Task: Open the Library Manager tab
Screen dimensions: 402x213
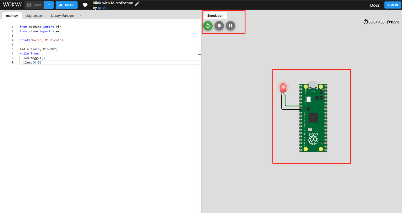Action: [x=62, y=16]
